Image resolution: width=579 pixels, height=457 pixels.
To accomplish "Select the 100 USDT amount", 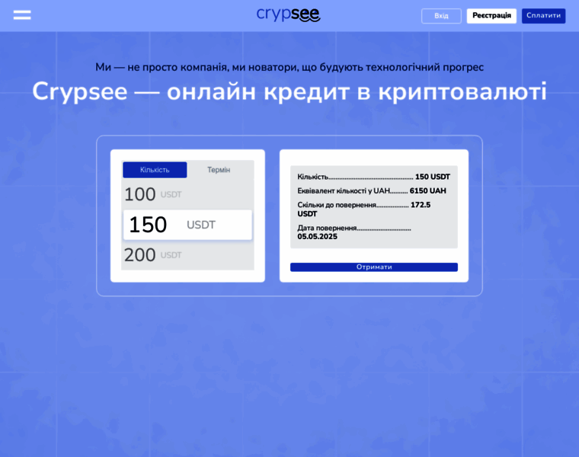I will pyautogui.click(x=187, y=194).
